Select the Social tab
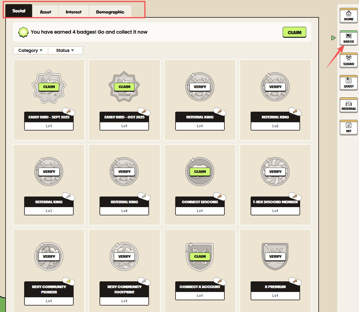The image size is (359, 312). click(19, 11)
